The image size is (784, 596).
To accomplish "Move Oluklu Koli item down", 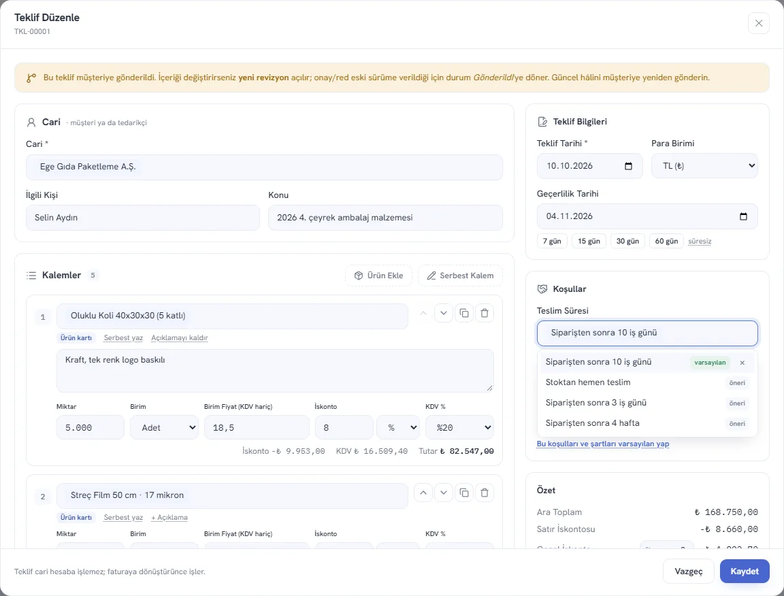I will point(444,314).
